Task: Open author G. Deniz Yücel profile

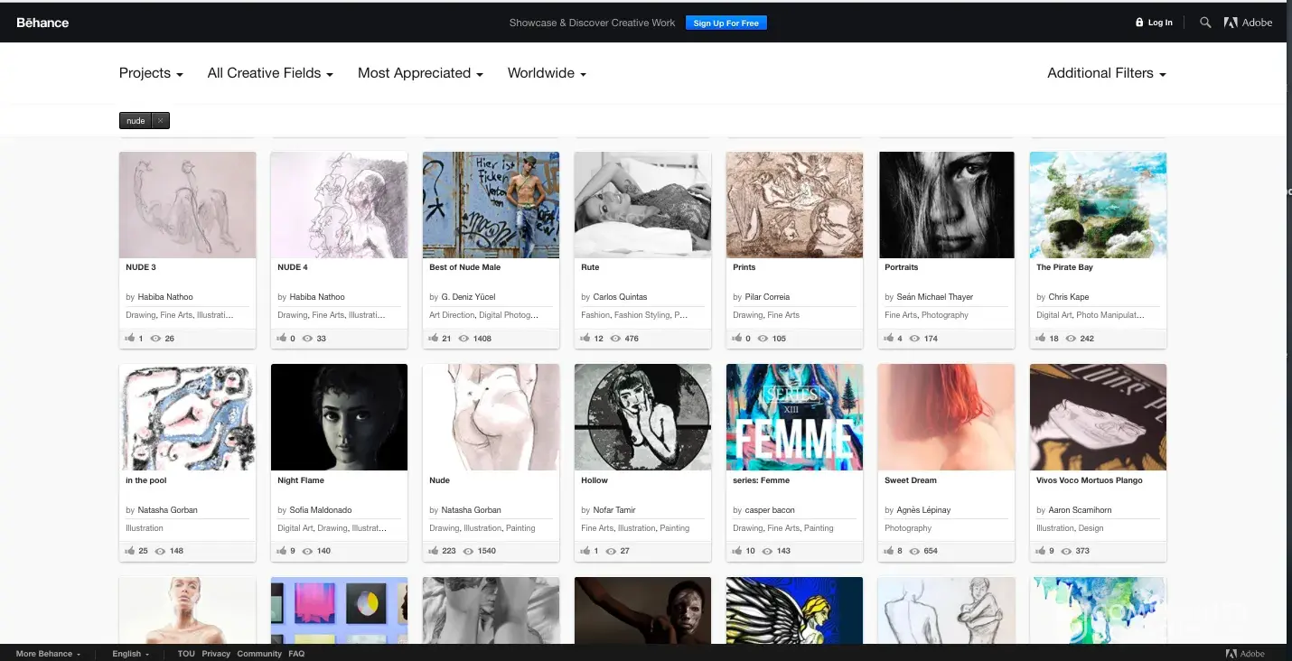Action: 468,297
